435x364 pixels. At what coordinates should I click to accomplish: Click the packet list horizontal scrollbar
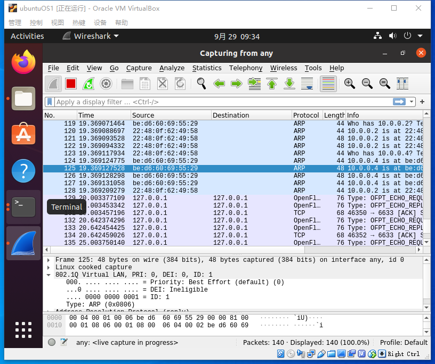click(x=177, y=250)
